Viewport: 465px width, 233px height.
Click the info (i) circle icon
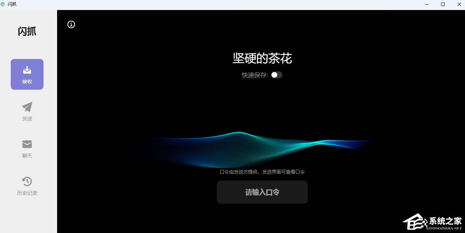click(71, 25)
